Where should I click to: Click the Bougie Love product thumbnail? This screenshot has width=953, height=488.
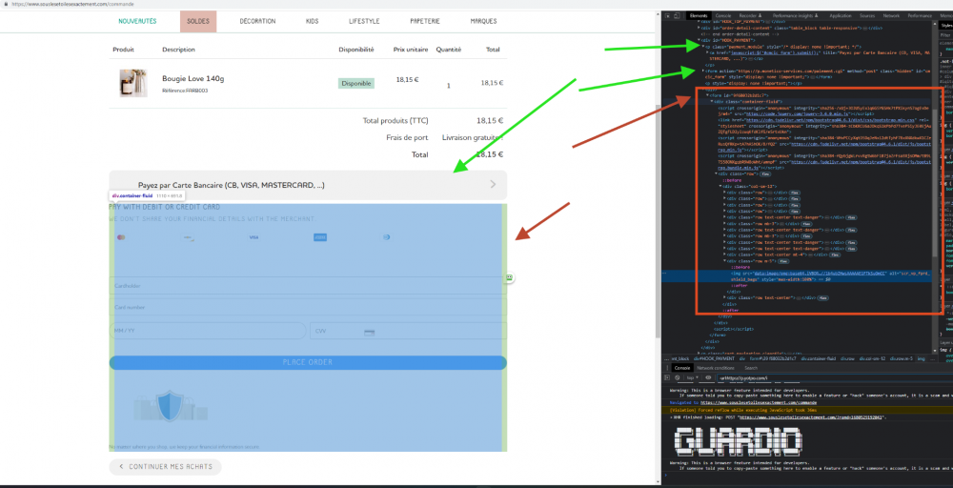coord(133,83)
